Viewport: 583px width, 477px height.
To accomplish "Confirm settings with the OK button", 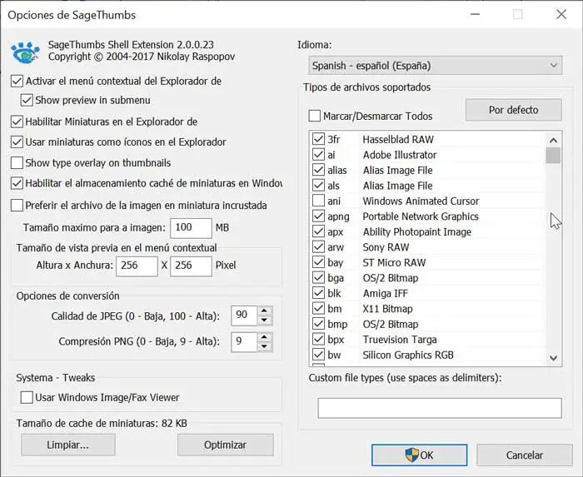I will pyautogui.click(x=420, y=455).
